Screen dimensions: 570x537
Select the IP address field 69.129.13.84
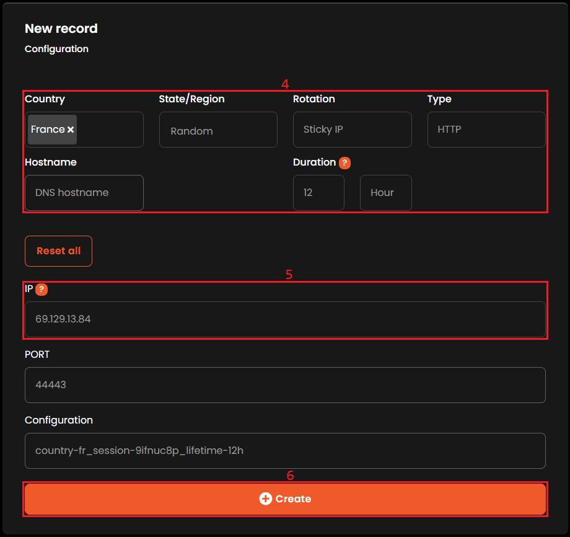tap(285, 319)
